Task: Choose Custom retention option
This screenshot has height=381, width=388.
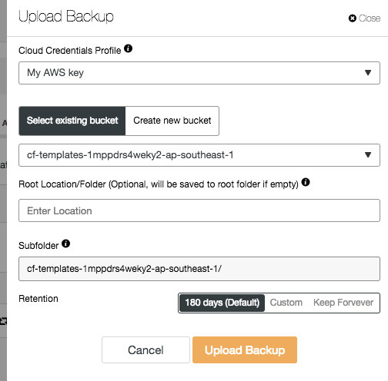Action: pos(286,303)
